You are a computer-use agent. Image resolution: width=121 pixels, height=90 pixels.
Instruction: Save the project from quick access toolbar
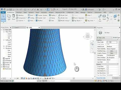[10, 9]
